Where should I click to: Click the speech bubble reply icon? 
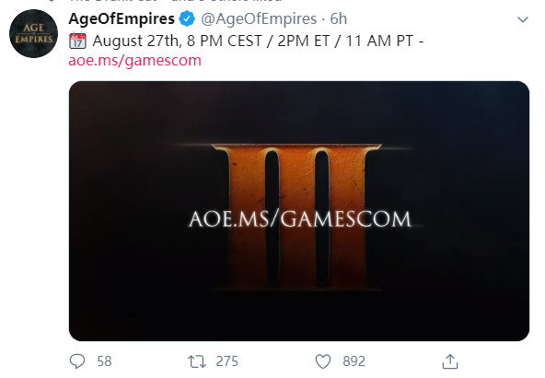(x=76, y=361)
